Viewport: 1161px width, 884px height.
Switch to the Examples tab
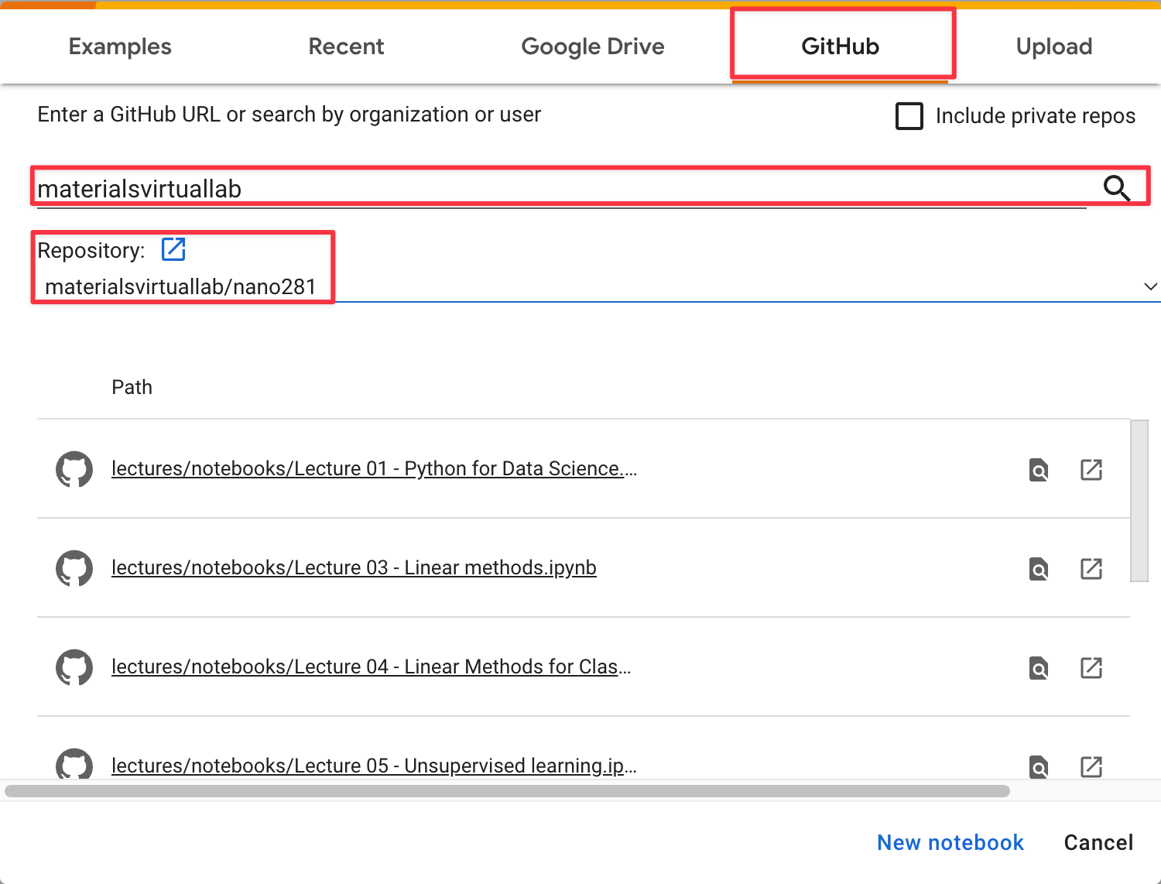[x=120, y=46]
